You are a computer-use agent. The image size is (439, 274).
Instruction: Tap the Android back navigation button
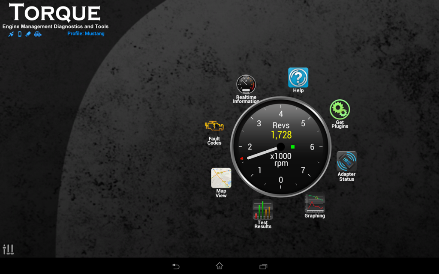tap(175, 266)
